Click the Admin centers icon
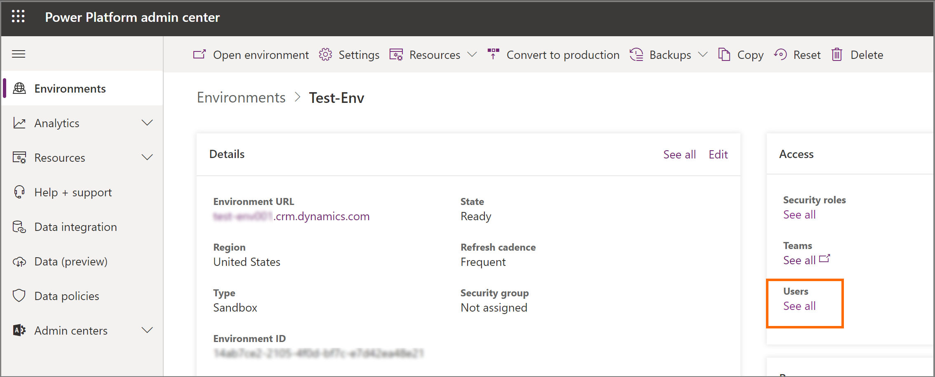 pos(19,330)
